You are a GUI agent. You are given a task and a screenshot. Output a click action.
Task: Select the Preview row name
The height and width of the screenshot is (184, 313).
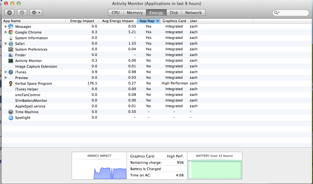21,78
